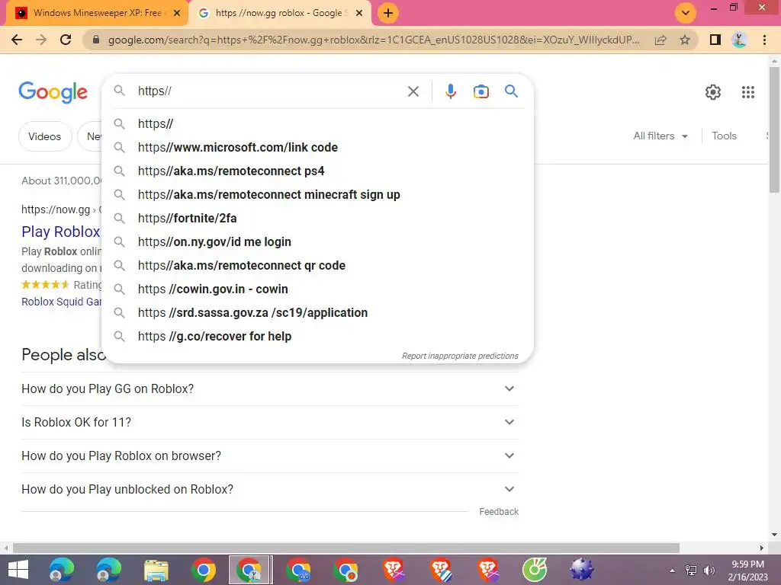Open the Roblox Squid Game sublink
The image size is (781, 585).
coord(61,302)
